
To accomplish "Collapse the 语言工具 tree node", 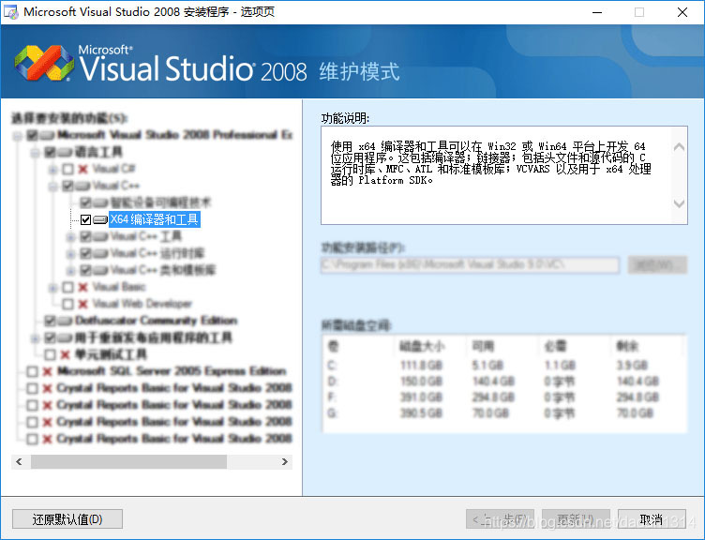I will (x=35, y=153).
